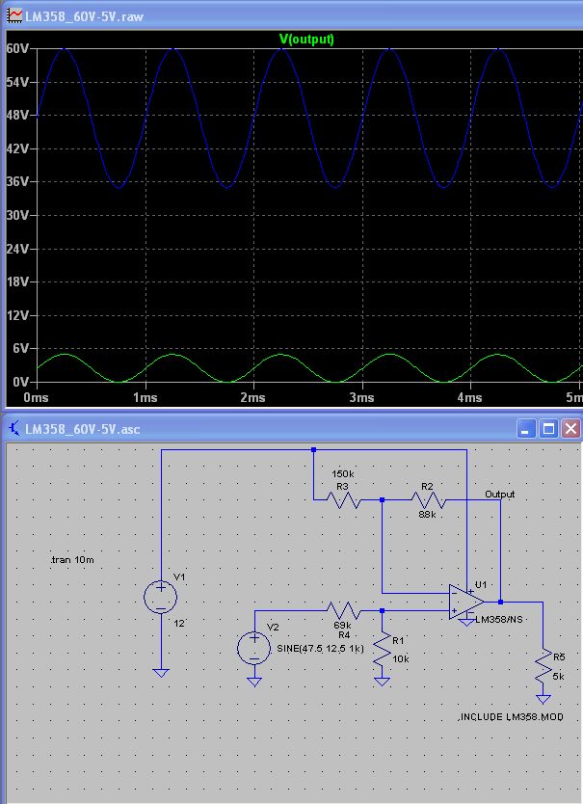The height and width of the screenshot is (804, 583).
Task: Click the waveform window's title bar icon
Action: [14, 15]
